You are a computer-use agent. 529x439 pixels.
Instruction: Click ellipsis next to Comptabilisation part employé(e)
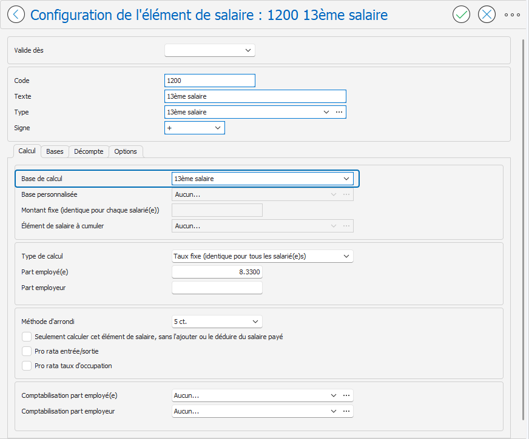click(x=346, y=395)
